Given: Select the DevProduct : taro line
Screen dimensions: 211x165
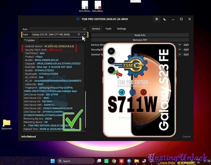Looking at the screenshot, I should 34,53.
